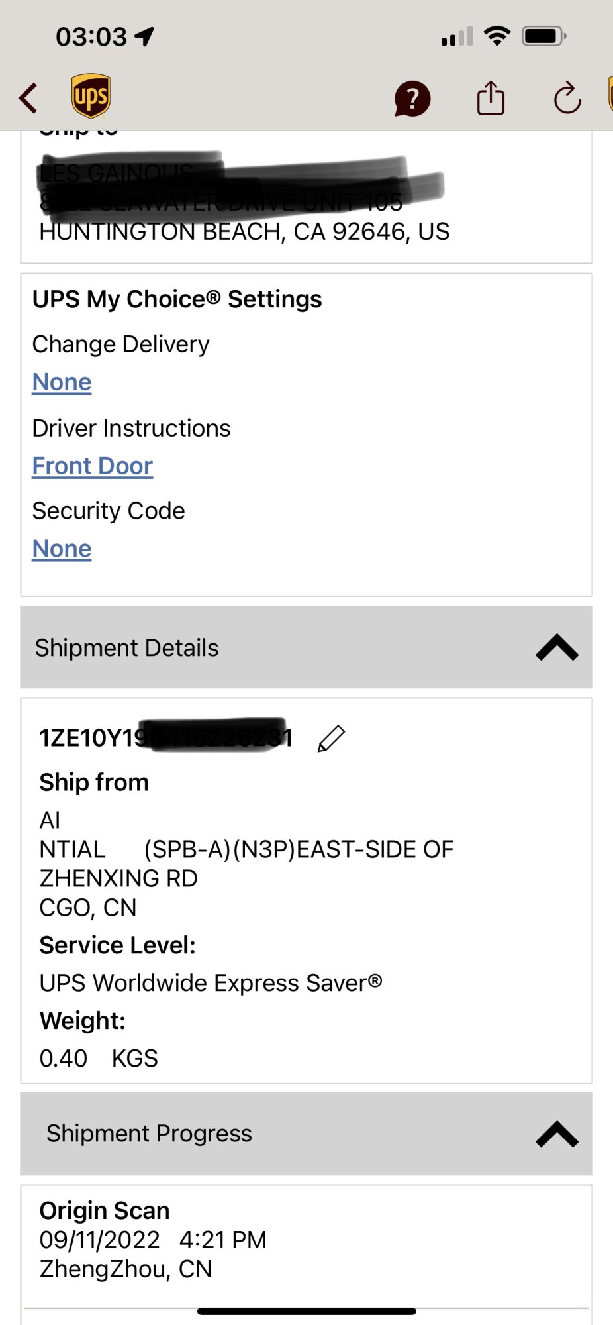The width and height of the screenshot is (613, 1325).
Task: Edit tracking number with pencil icon
Action: [x=331, y=739]
